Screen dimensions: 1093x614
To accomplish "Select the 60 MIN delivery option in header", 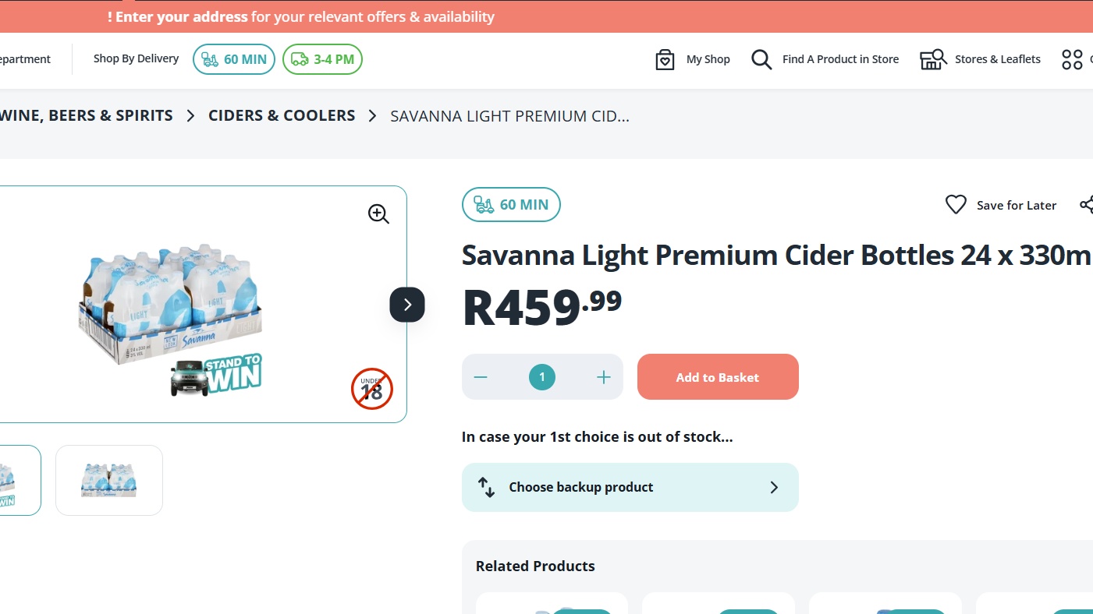I will click(x=234, y=59).
